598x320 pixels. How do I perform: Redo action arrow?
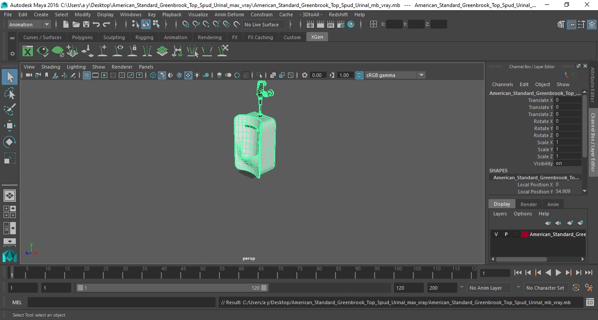(106, 25)
